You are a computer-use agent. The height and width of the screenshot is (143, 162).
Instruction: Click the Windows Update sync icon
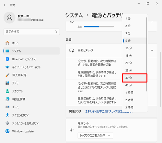(x=7, y=131)
